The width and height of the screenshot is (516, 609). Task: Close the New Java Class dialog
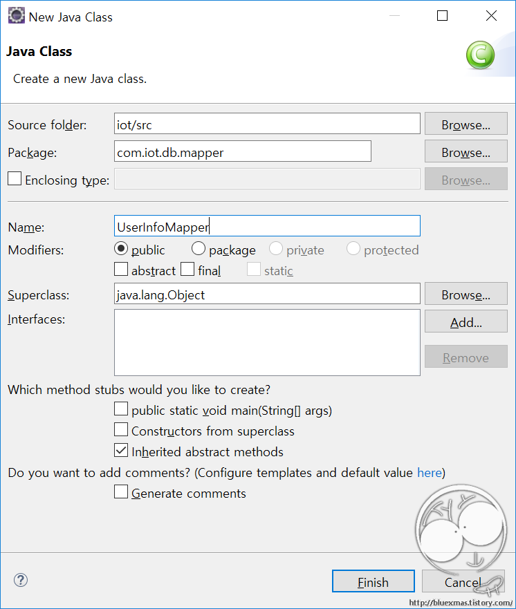pyautogui.click(x=491, y=15)
